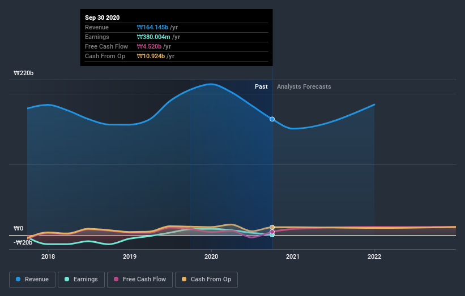Select the Cash From Op data point marker
This screenshot has height=296, width=465.
[272, 228]
